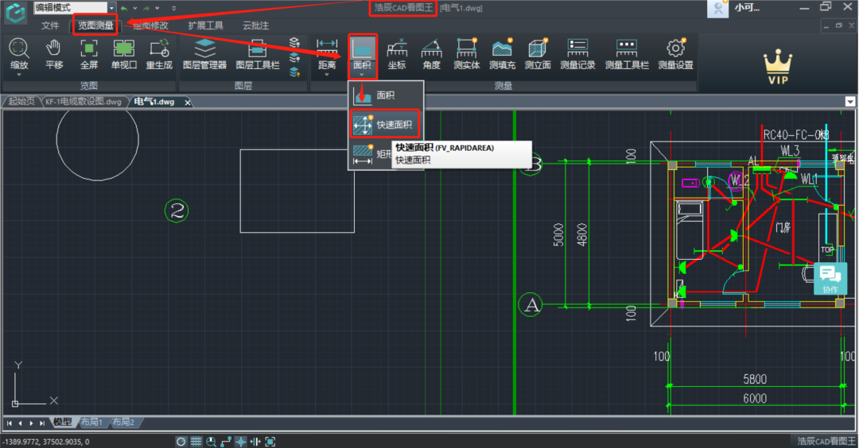The width and height of the screenshot is (859, 448).
Task: Toggle the grid display in status bar
Action: click(196, 442)
